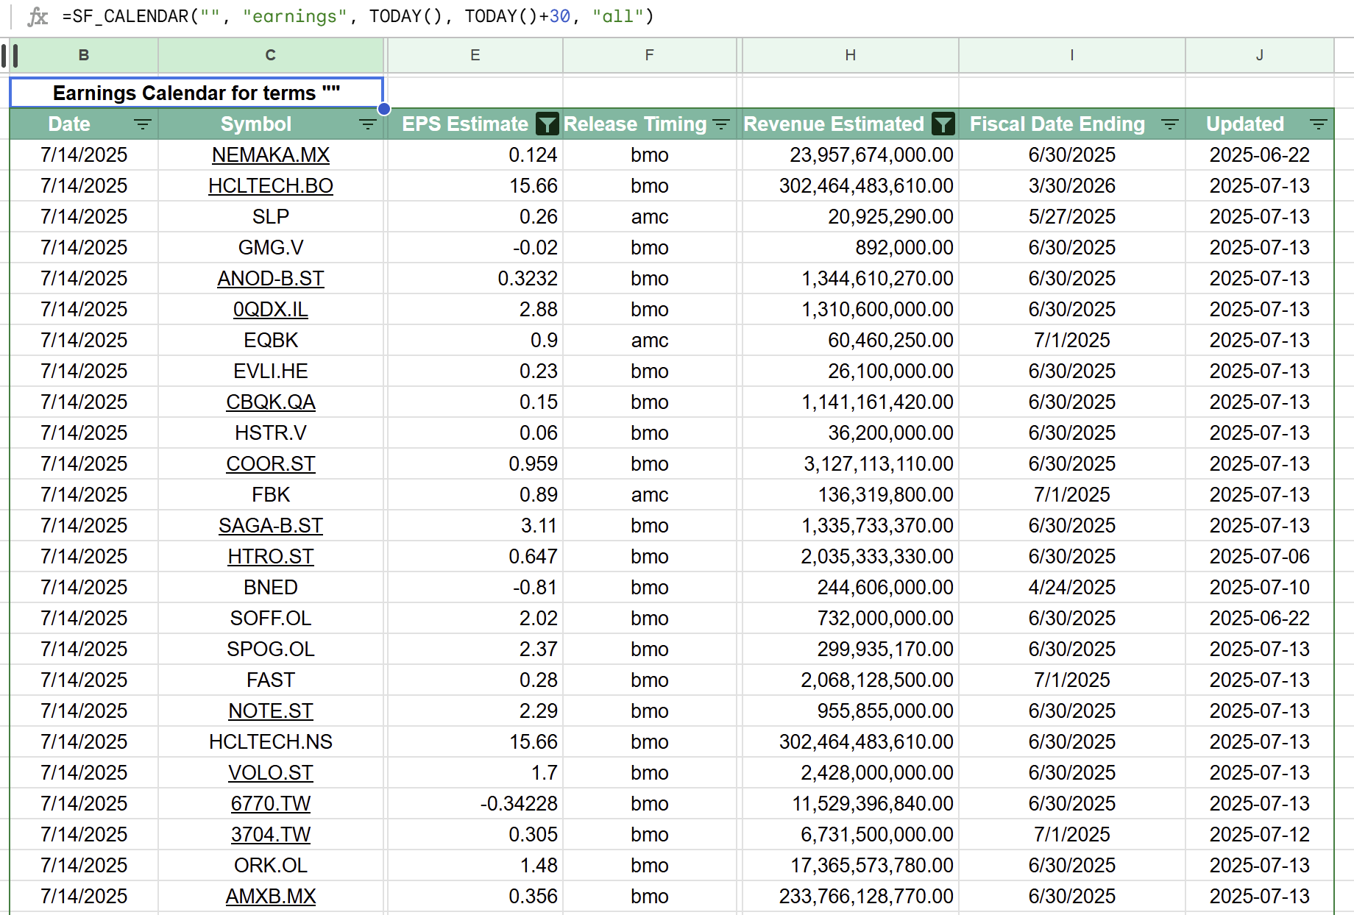Open the VOLO.ST hyperlink
Screen dimensions: 1354x915
point(270,772)
